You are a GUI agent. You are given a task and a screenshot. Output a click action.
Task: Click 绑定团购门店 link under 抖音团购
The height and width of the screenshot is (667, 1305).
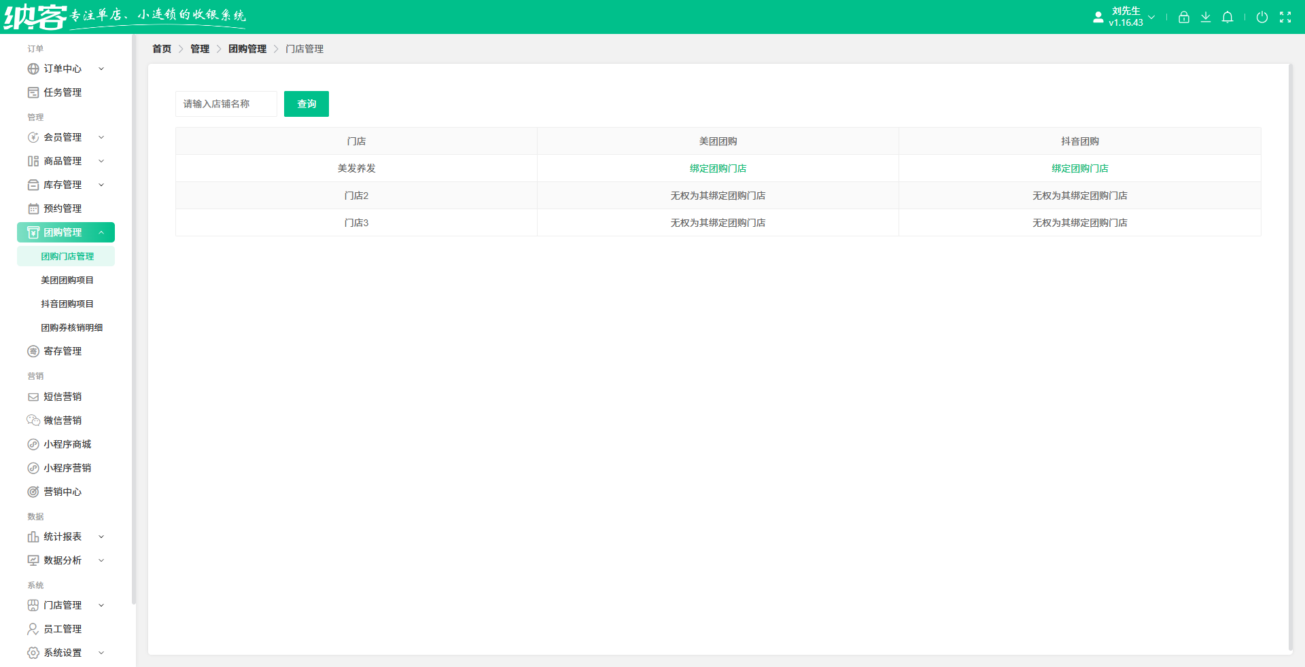[1080, 168]
